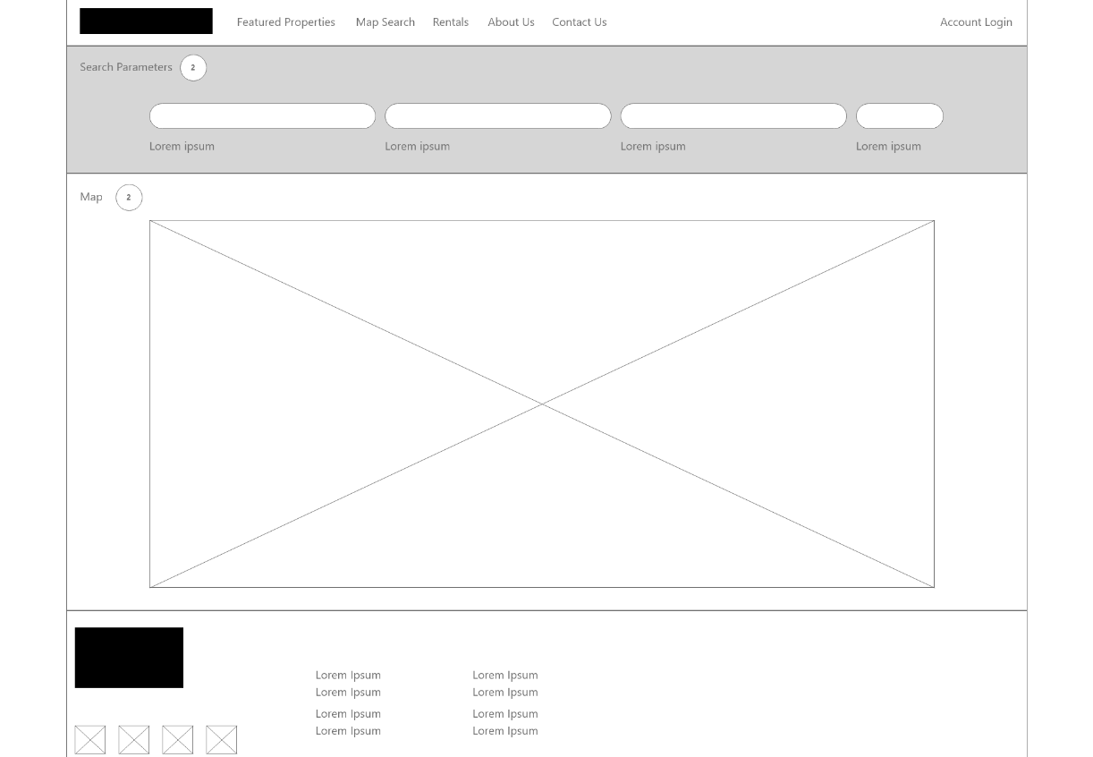The image size is (1093, 757).
Task: Click the large black footer logo
Action: coord(129,658)
